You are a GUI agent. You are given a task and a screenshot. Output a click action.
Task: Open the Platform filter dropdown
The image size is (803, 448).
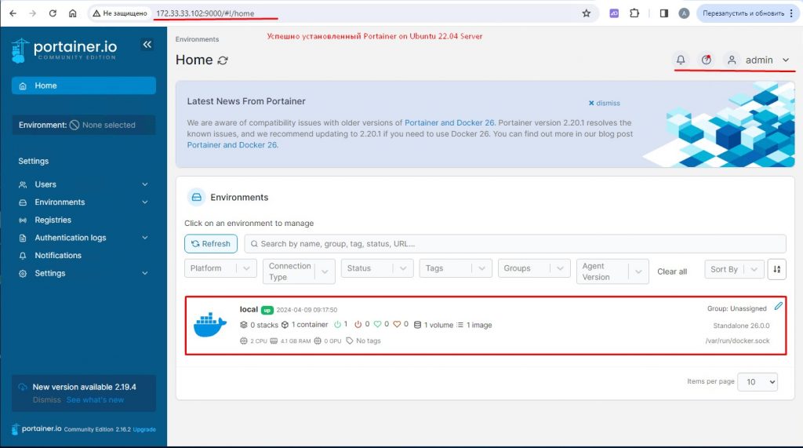[220, 268]
